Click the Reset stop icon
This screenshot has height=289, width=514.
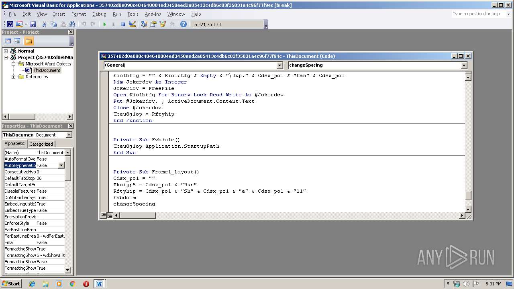[x=123, y=24]
